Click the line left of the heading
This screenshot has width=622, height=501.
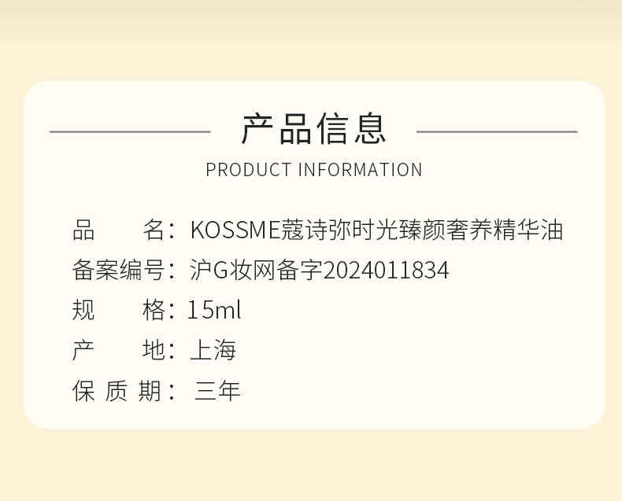130,131
